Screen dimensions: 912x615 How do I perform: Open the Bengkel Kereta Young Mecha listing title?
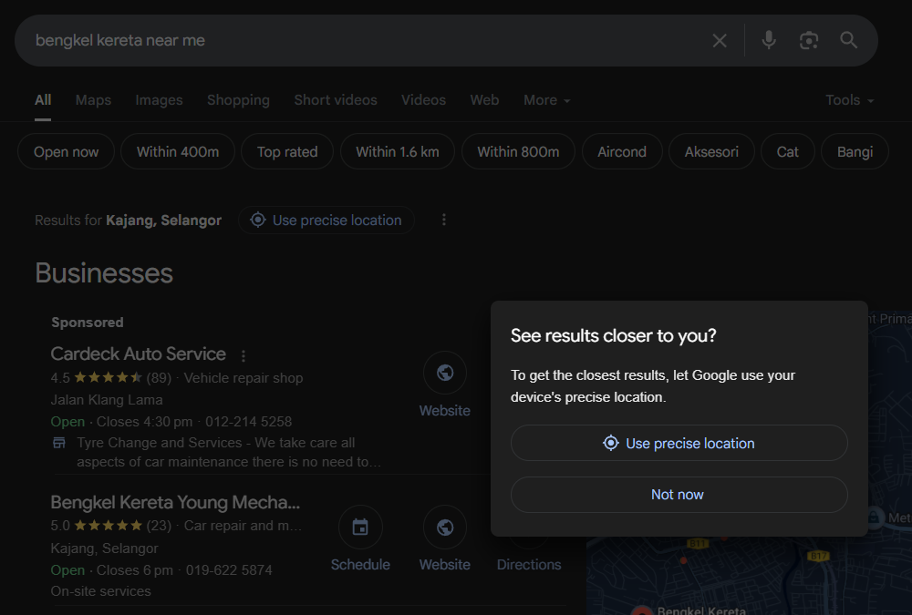[176, 502]
